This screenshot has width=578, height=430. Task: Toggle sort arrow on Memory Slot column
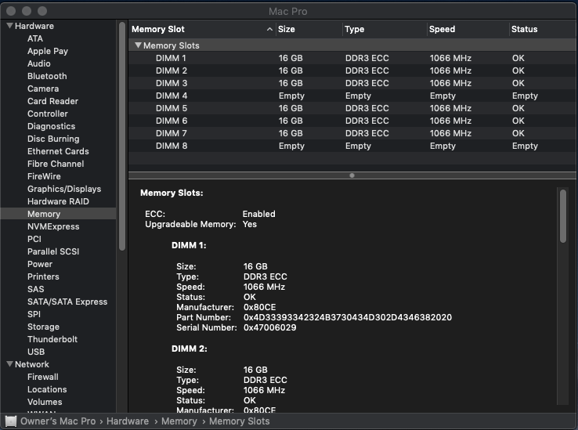pyautogui.click(x=270, y=29)
